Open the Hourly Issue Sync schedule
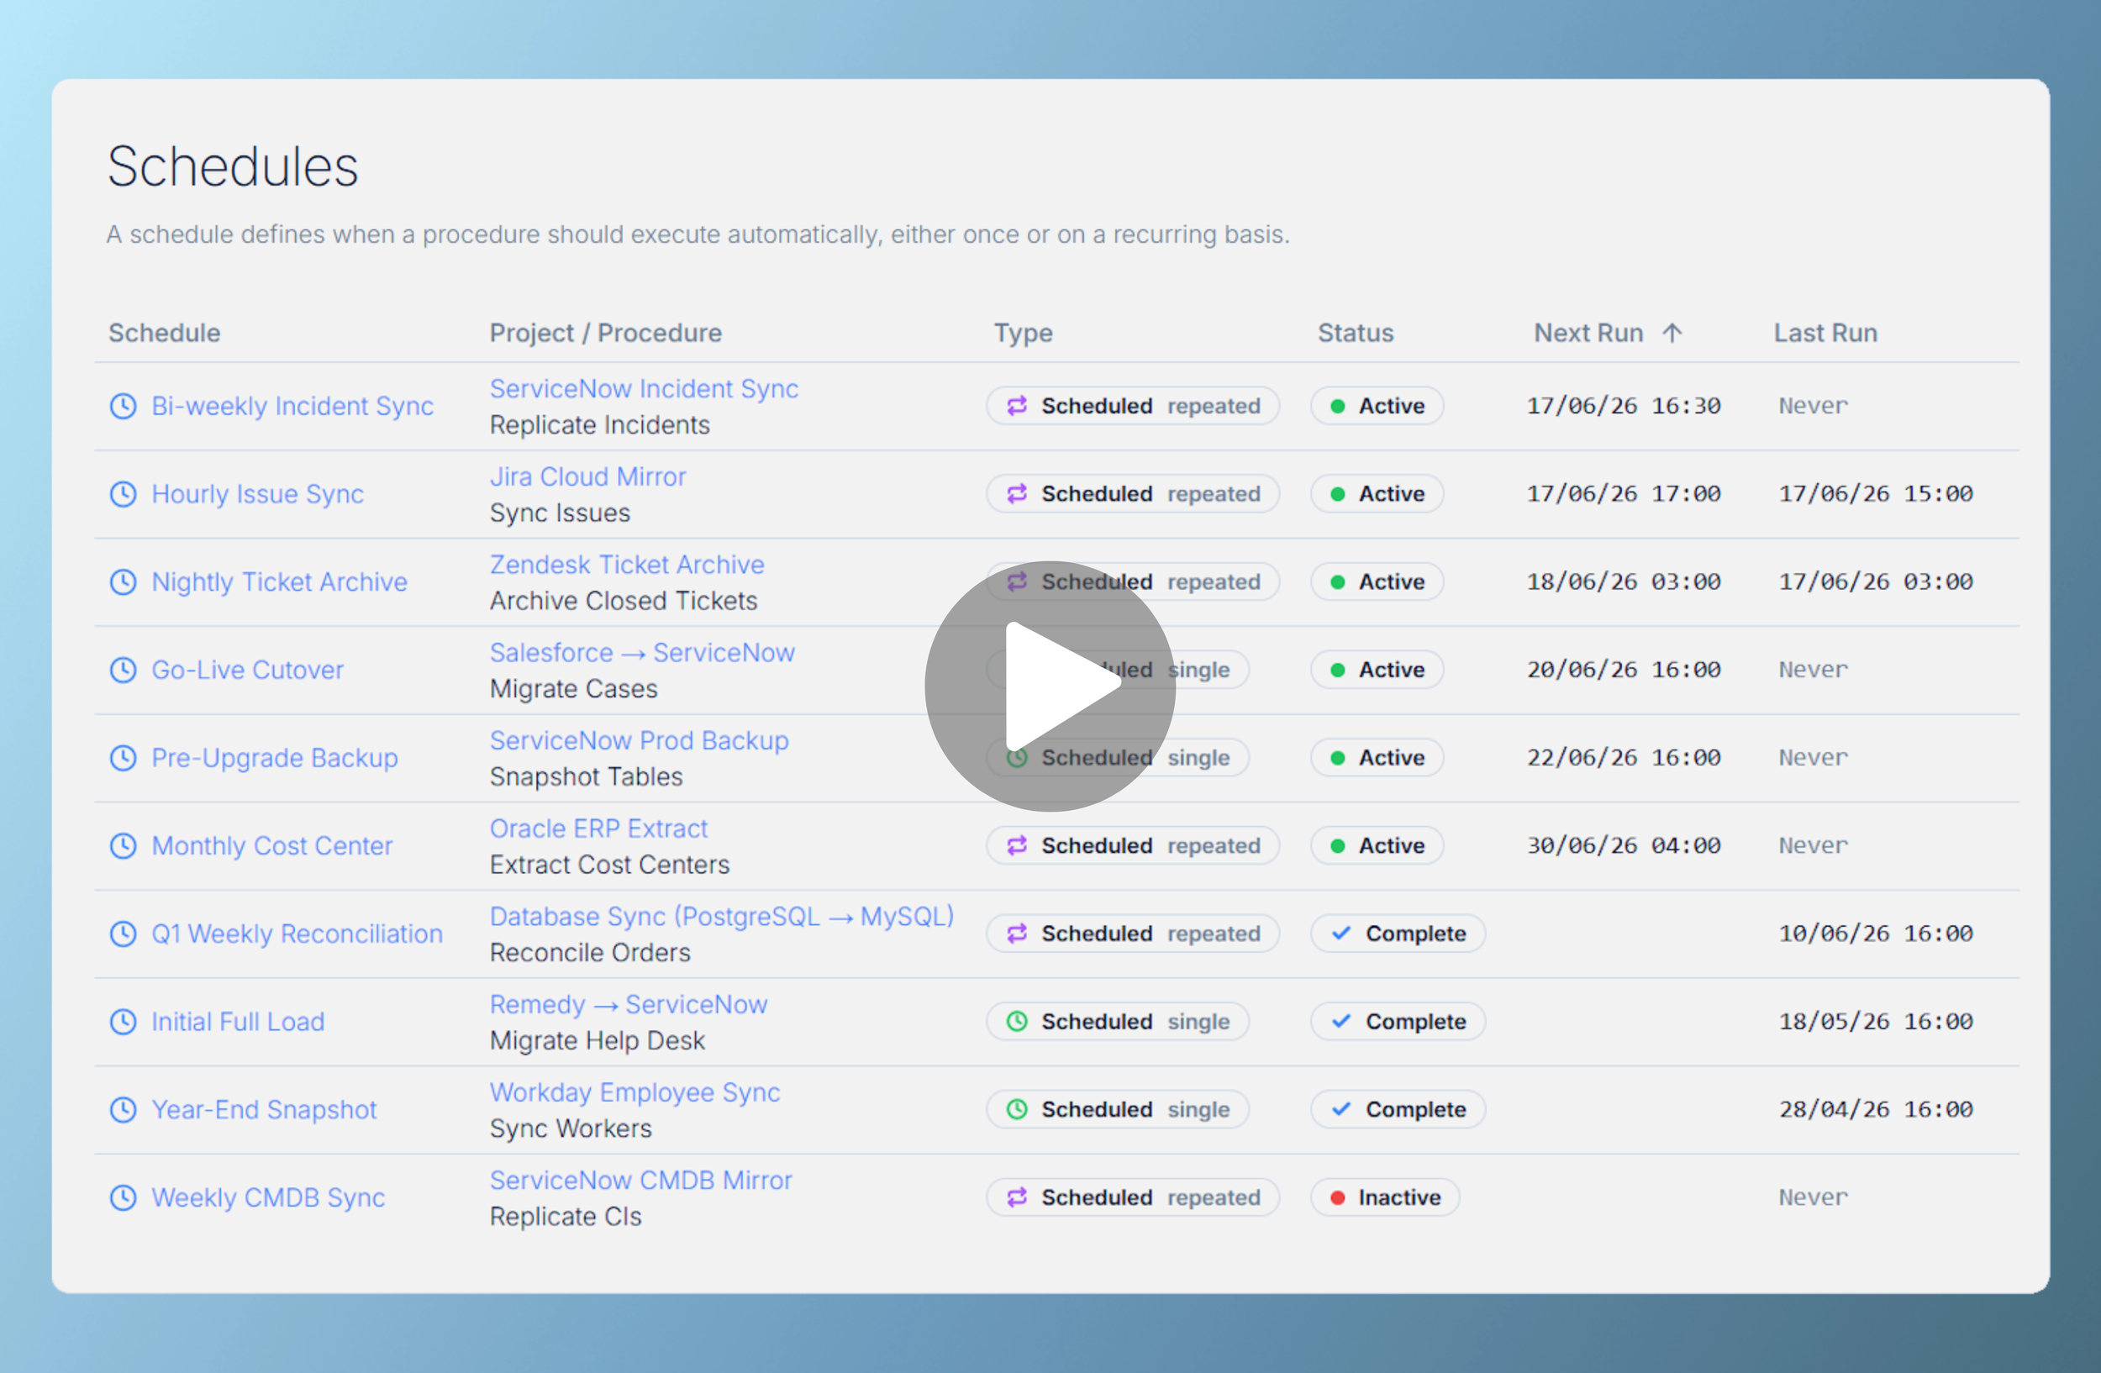 tap(258, 494)
